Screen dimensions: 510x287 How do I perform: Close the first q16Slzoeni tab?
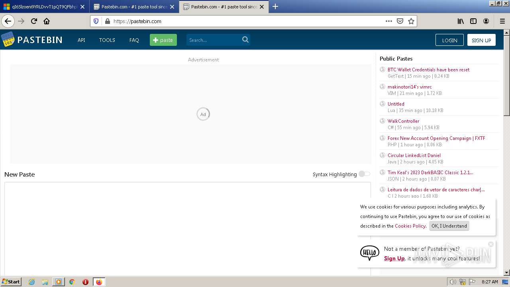[82, 7]
